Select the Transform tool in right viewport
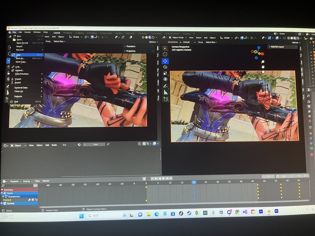The width and height of the screenshot is (315, 236). click(x=165, y=79)
